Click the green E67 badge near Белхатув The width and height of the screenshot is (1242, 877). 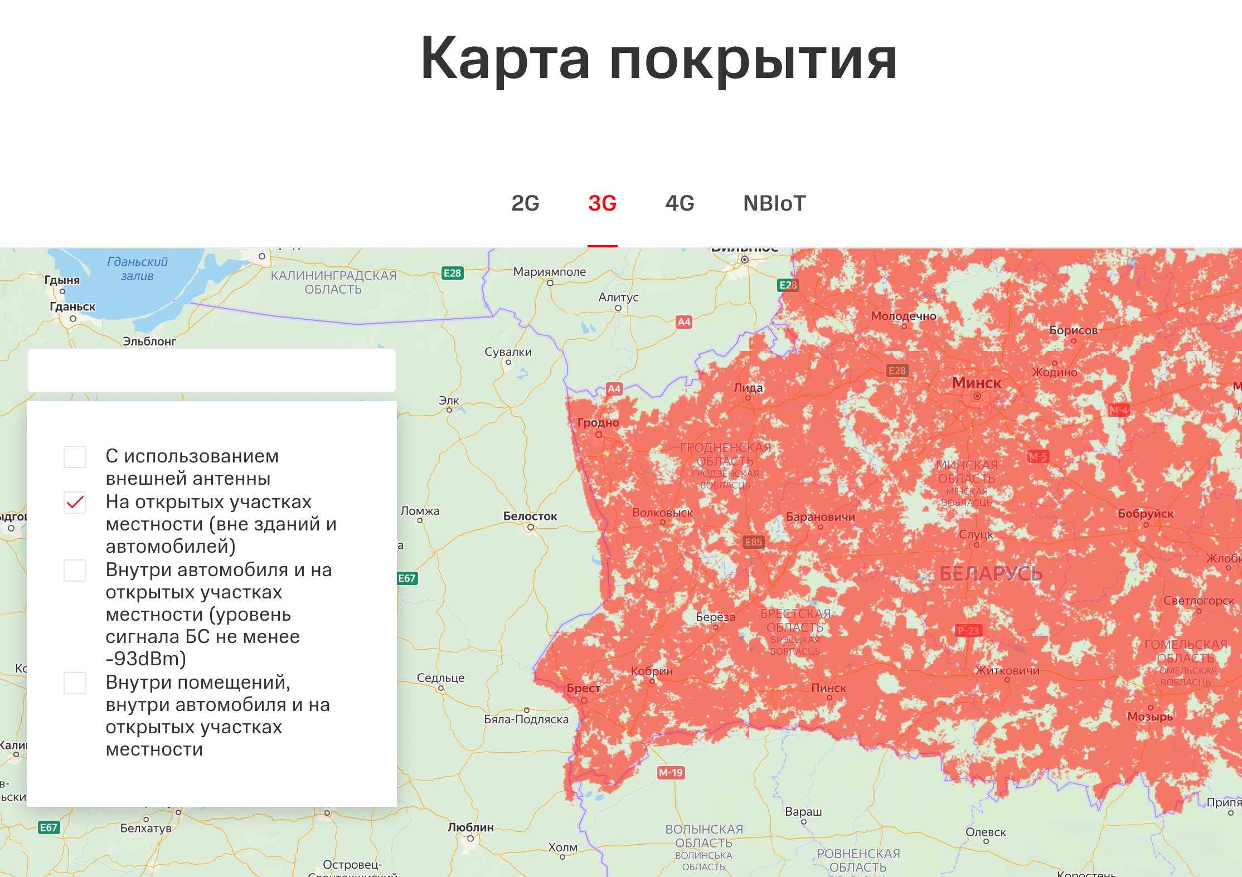[x=48, y=827]
